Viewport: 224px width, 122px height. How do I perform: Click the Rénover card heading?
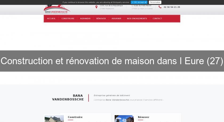coord(143,117)
